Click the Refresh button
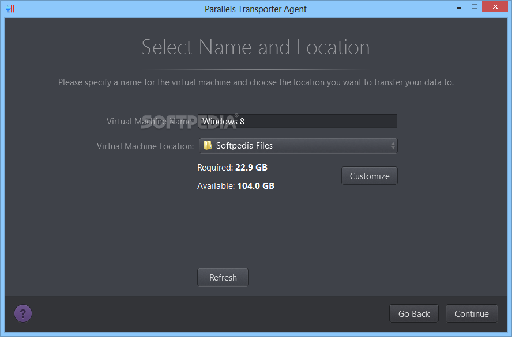 223,277
